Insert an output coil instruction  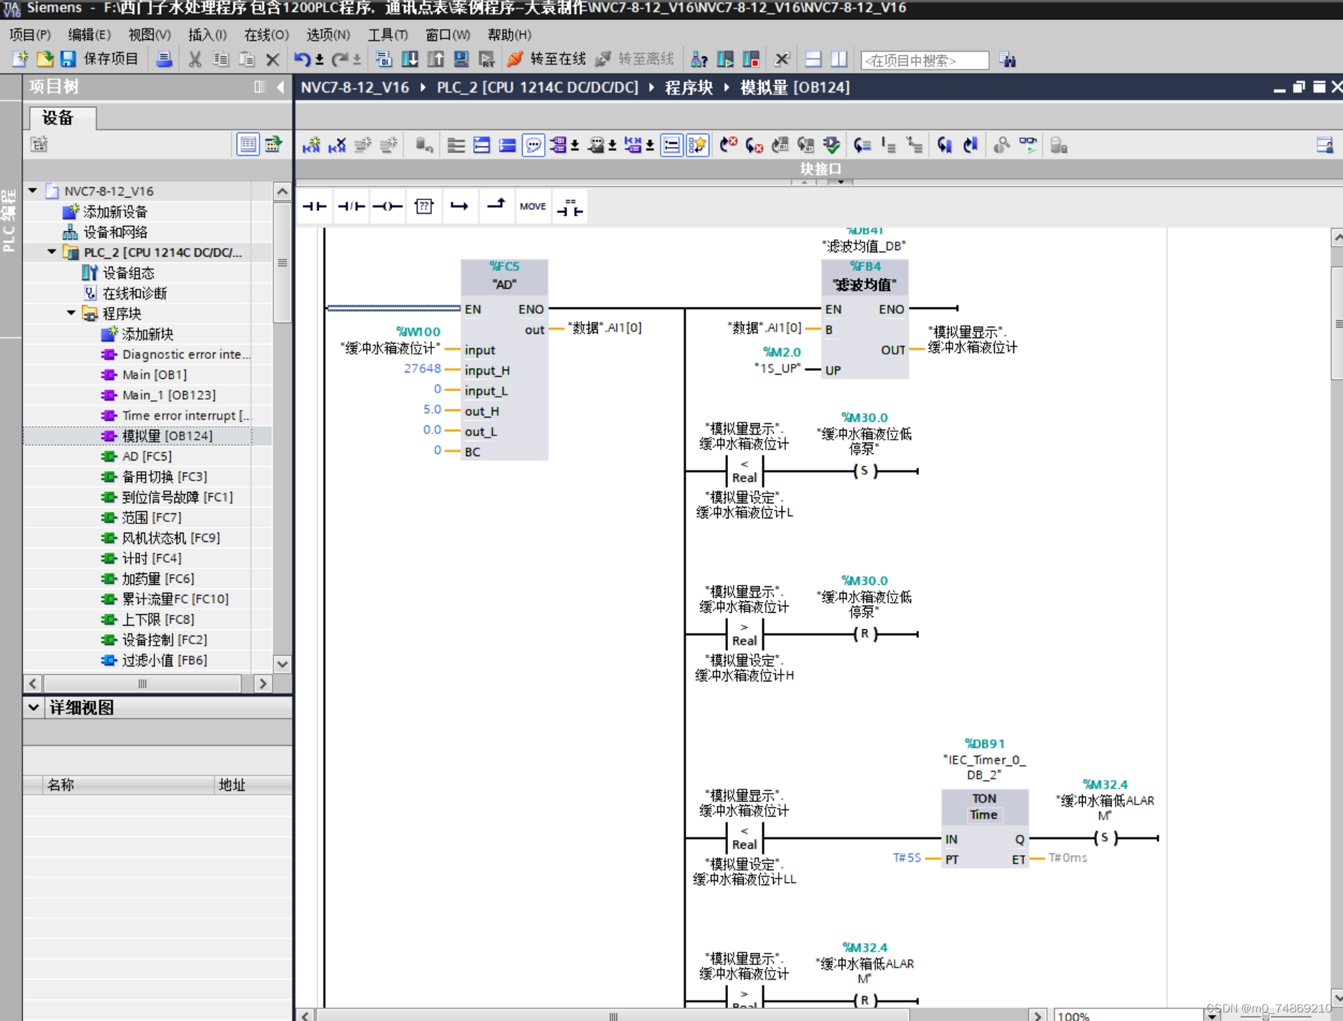click(388, 207)
